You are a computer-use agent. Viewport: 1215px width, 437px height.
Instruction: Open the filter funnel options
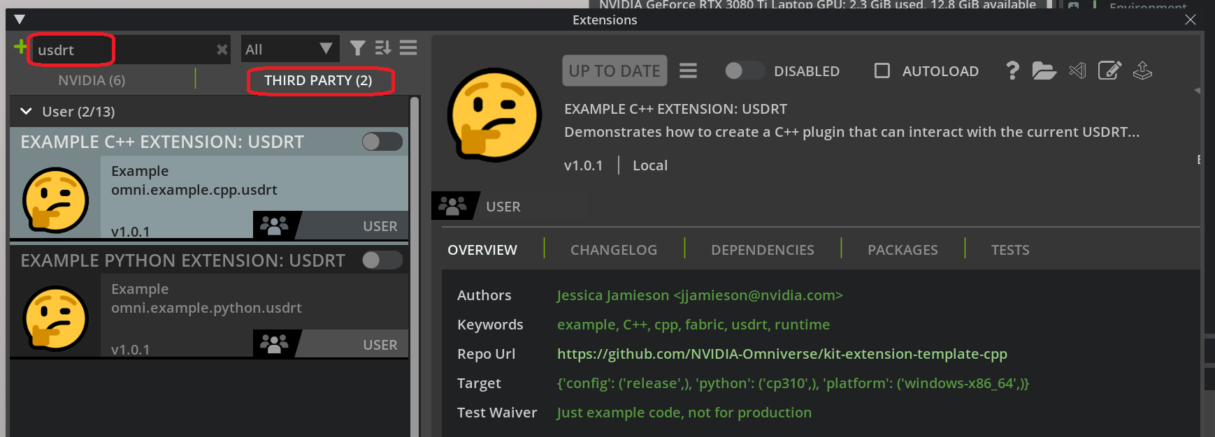pos(357,48)
